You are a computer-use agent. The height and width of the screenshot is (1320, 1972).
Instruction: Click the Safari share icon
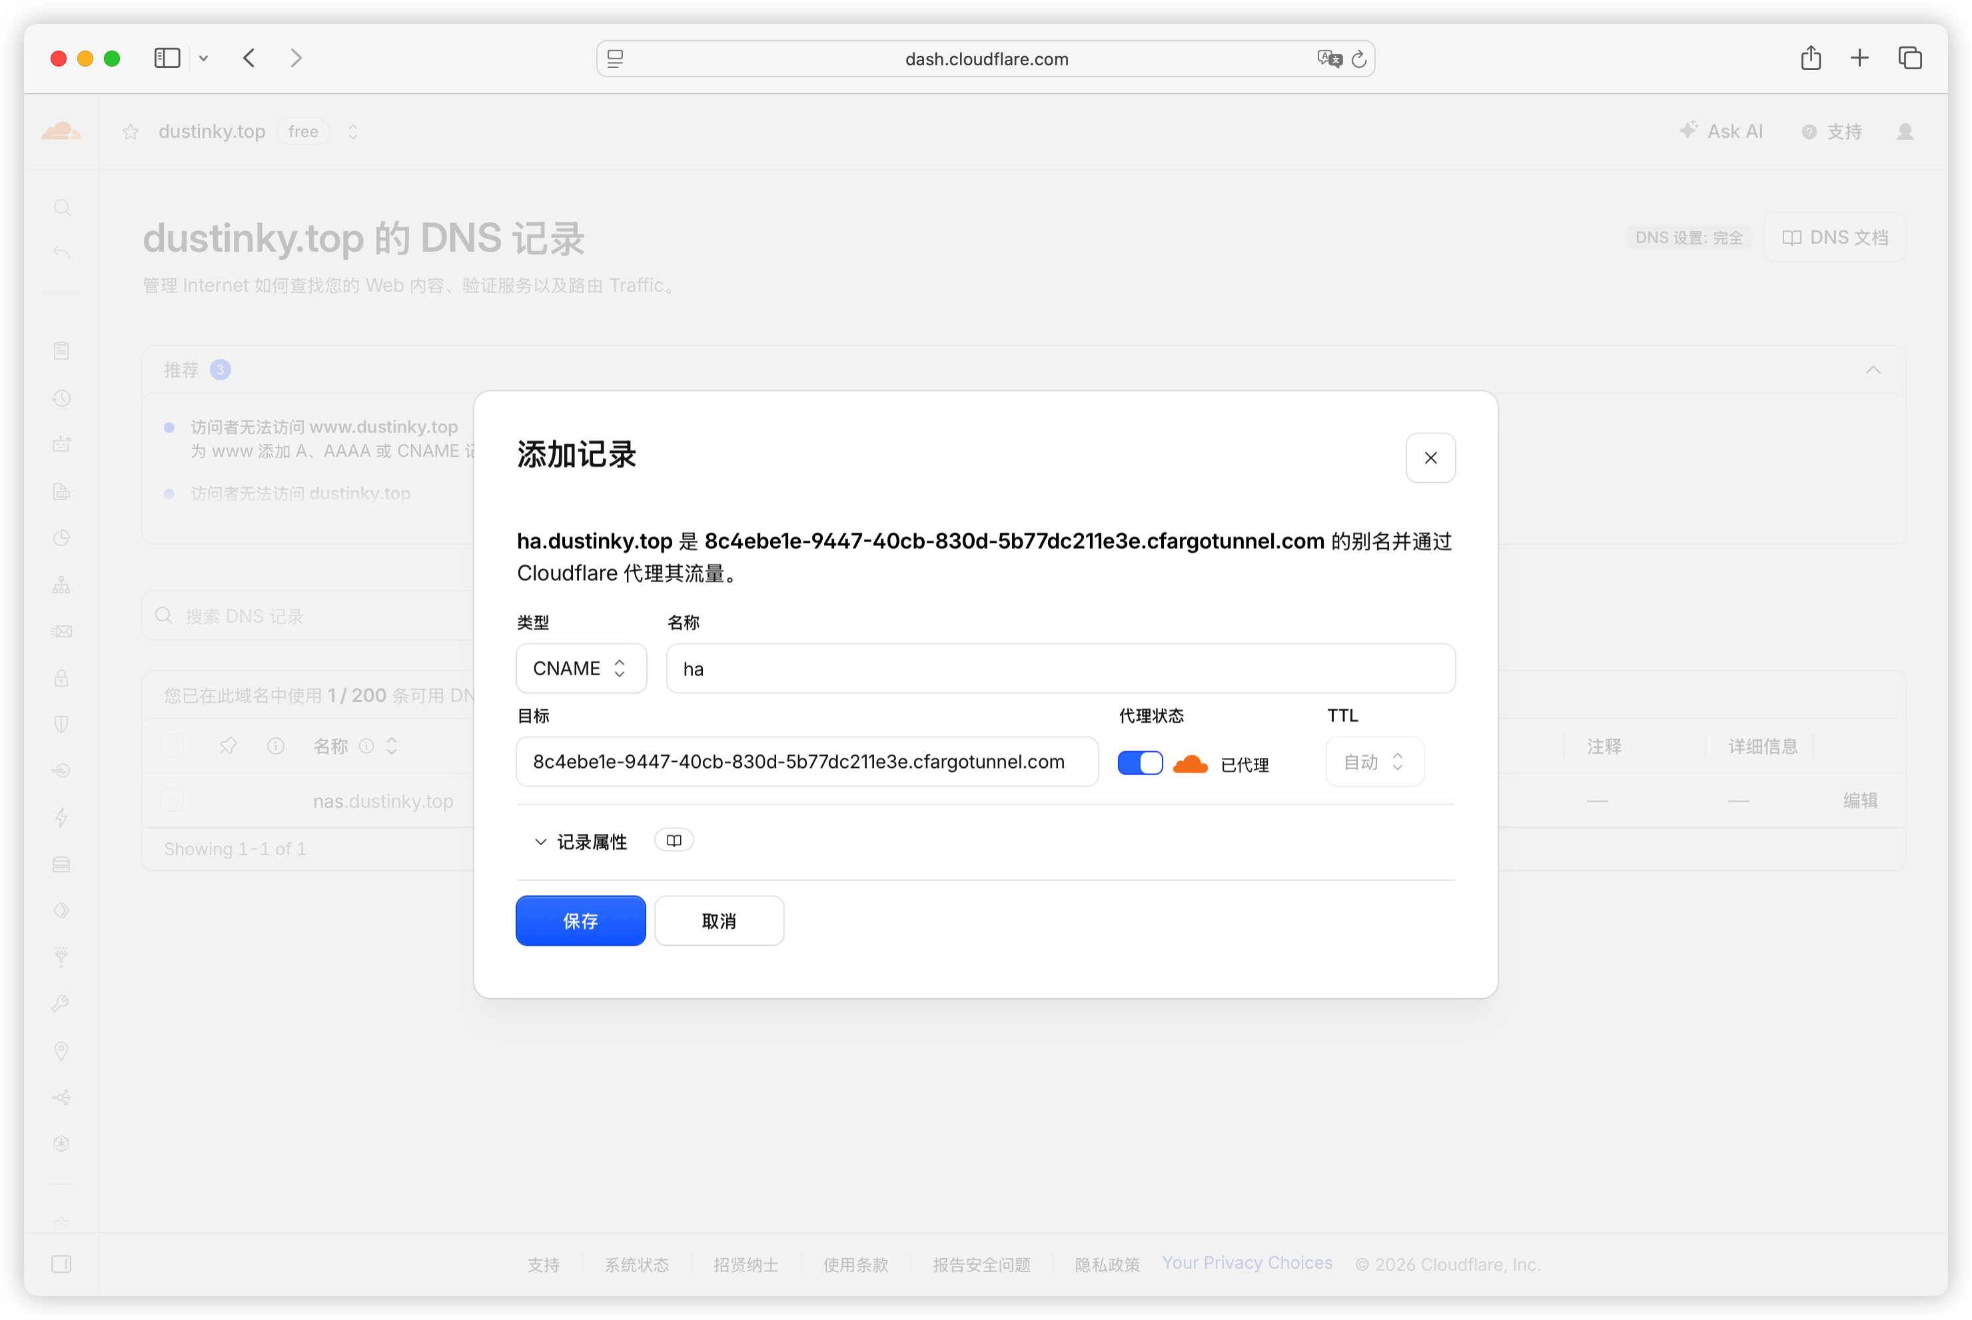coord(1810,58)
